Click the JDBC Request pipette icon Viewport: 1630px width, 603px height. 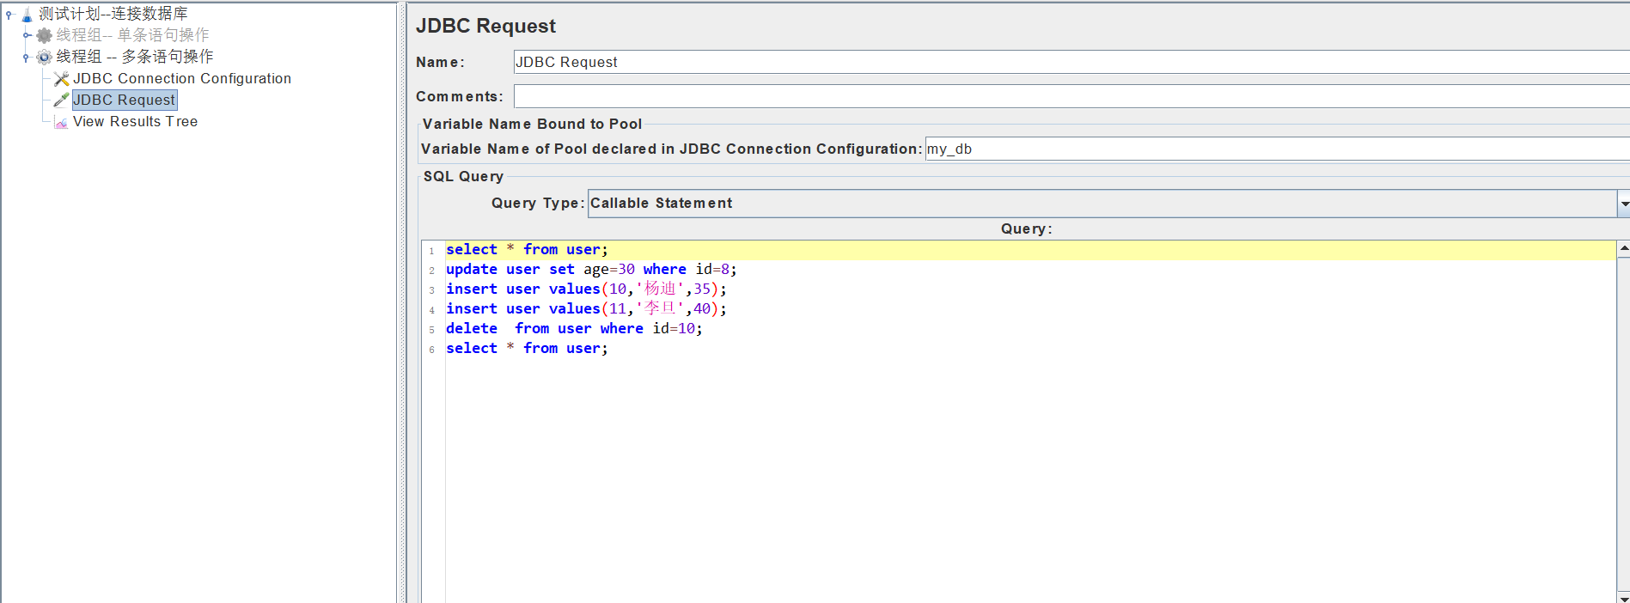point(61,100)
